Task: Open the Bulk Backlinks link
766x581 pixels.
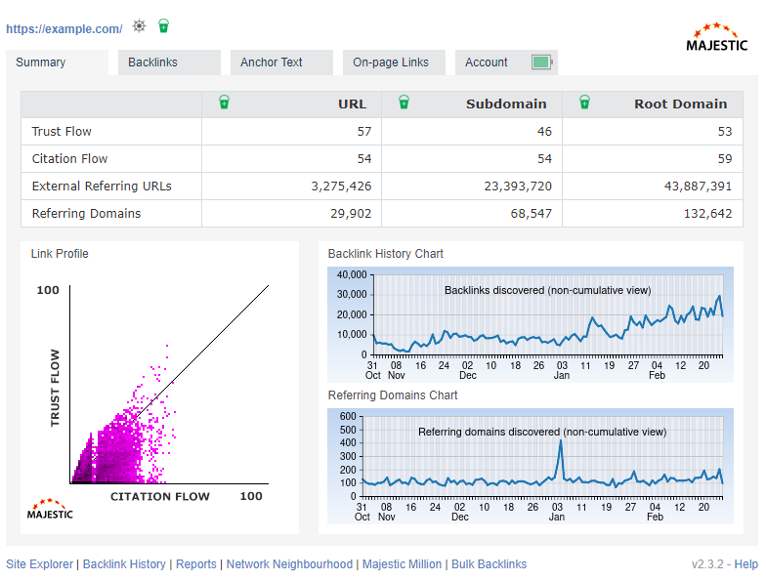Action: pyautogui.click(x=489, y=564)
